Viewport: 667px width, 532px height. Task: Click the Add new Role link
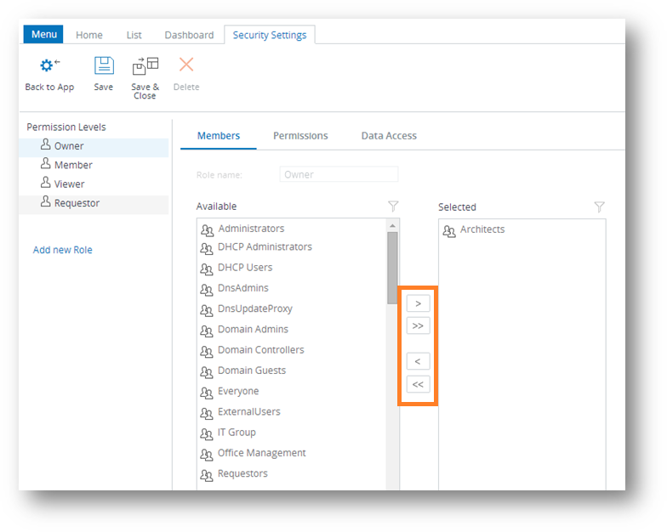click(x=63, y=250)
